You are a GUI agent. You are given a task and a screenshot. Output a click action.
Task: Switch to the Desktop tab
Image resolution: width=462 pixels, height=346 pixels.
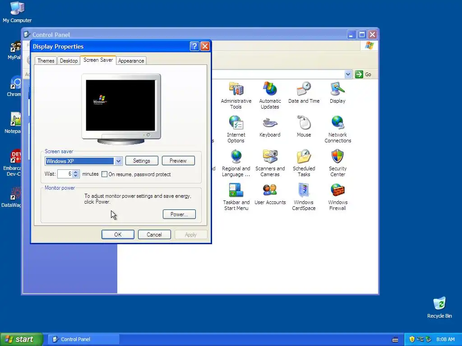(x=69, y=61)
